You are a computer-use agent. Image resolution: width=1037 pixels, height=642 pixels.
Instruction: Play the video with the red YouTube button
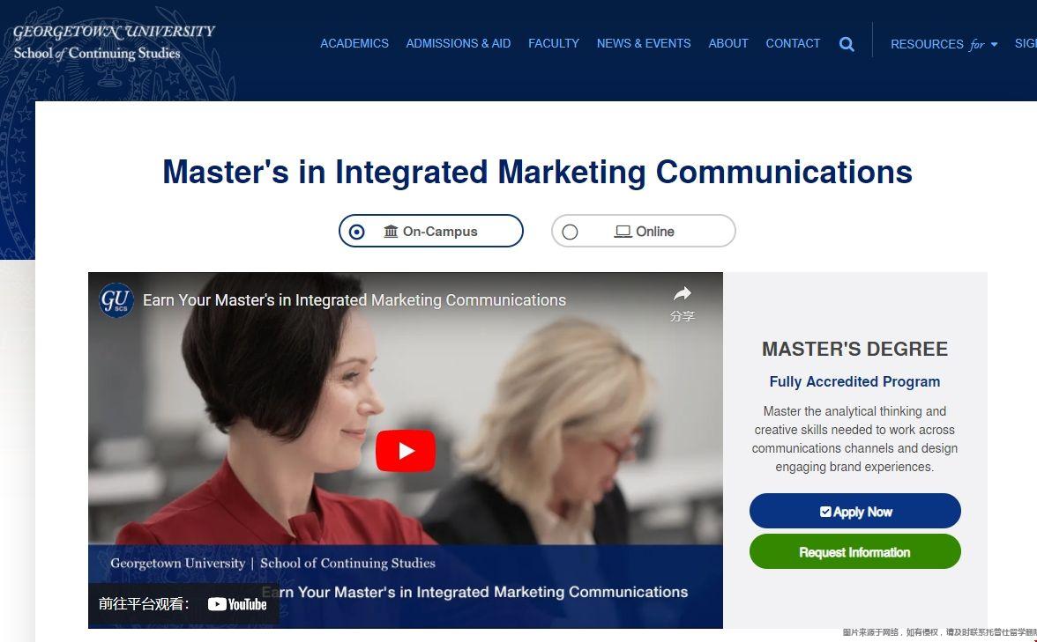coord(406,451)
